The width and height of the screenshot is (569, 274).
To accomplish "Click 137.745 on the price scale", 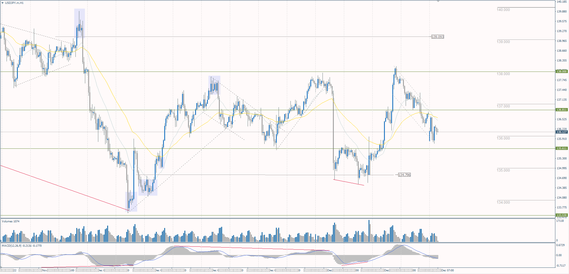I will click(x=562, y=80).
